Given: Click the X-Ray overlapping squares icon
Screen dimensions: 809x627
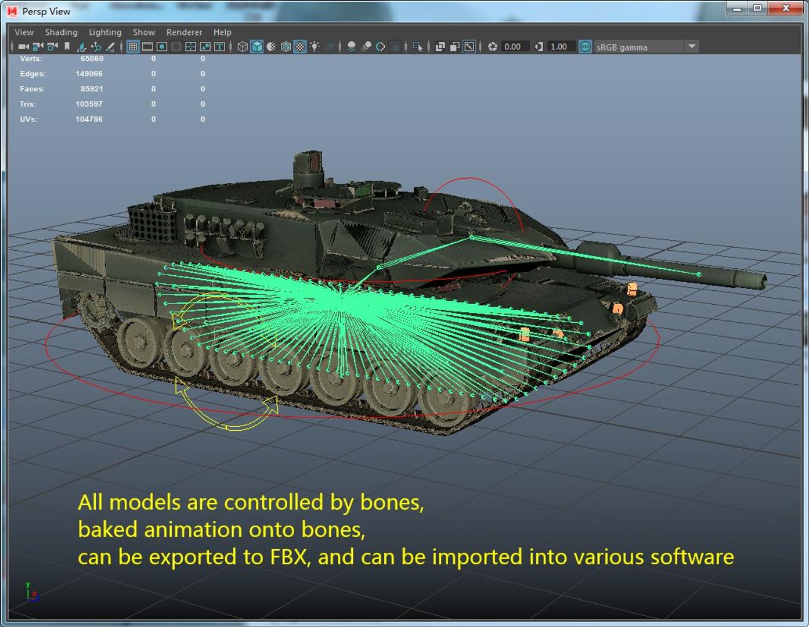Looking at the screenshot, I should [x=440, y=46].
